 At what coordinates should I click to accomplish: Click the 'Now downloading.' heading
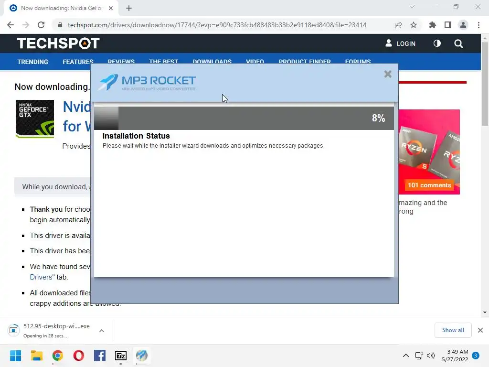pos(53,87)
